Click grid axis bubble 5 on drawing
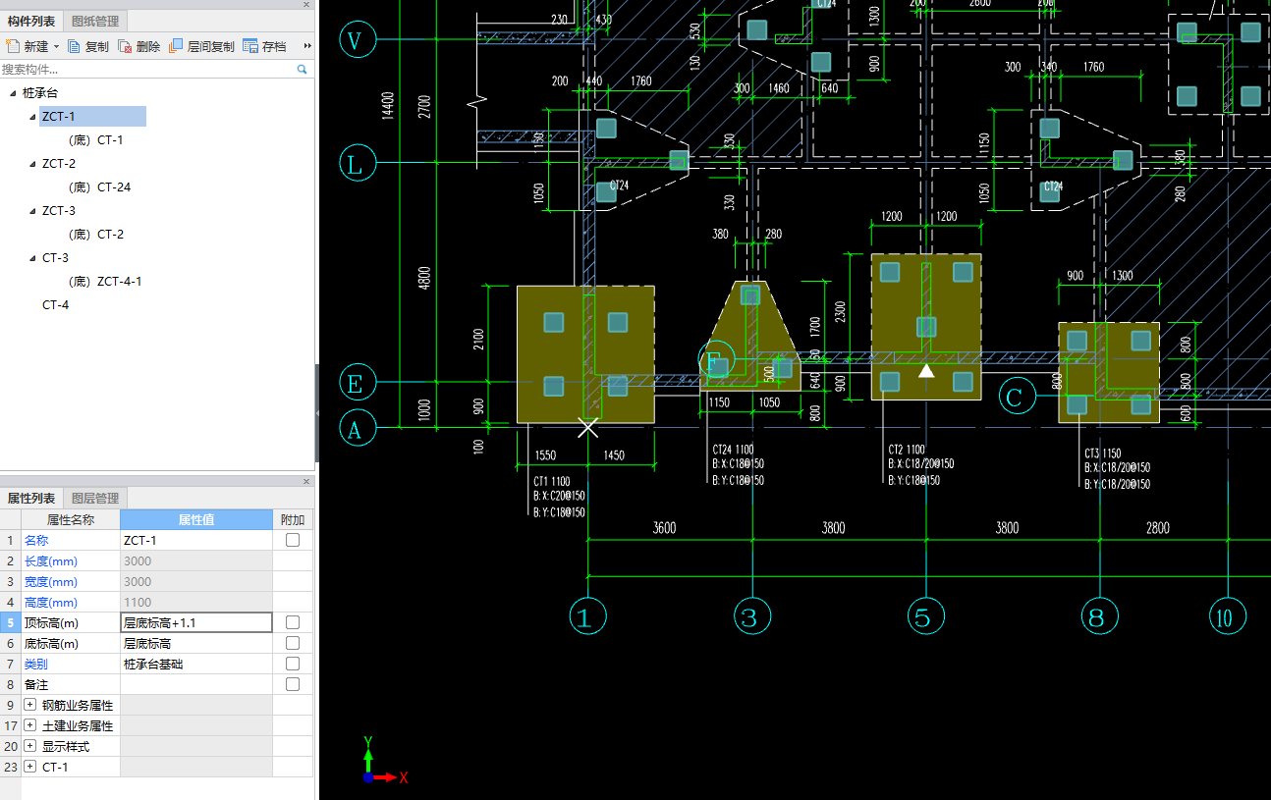1271x800 pixels. click(x=924, y=617)
